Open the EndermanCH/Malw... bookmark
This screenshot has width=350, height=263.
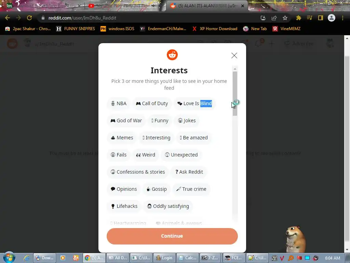point(163,29)
